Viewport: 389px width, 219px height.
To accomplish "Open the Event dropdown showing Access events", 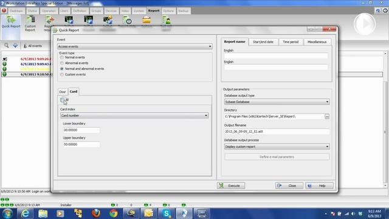I will click(x=135, y=46).
